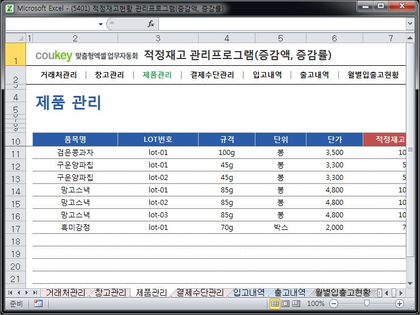Switch to the 제품관리 sheet tab
The height and width of the screenshot is (315, 420).
152,292
